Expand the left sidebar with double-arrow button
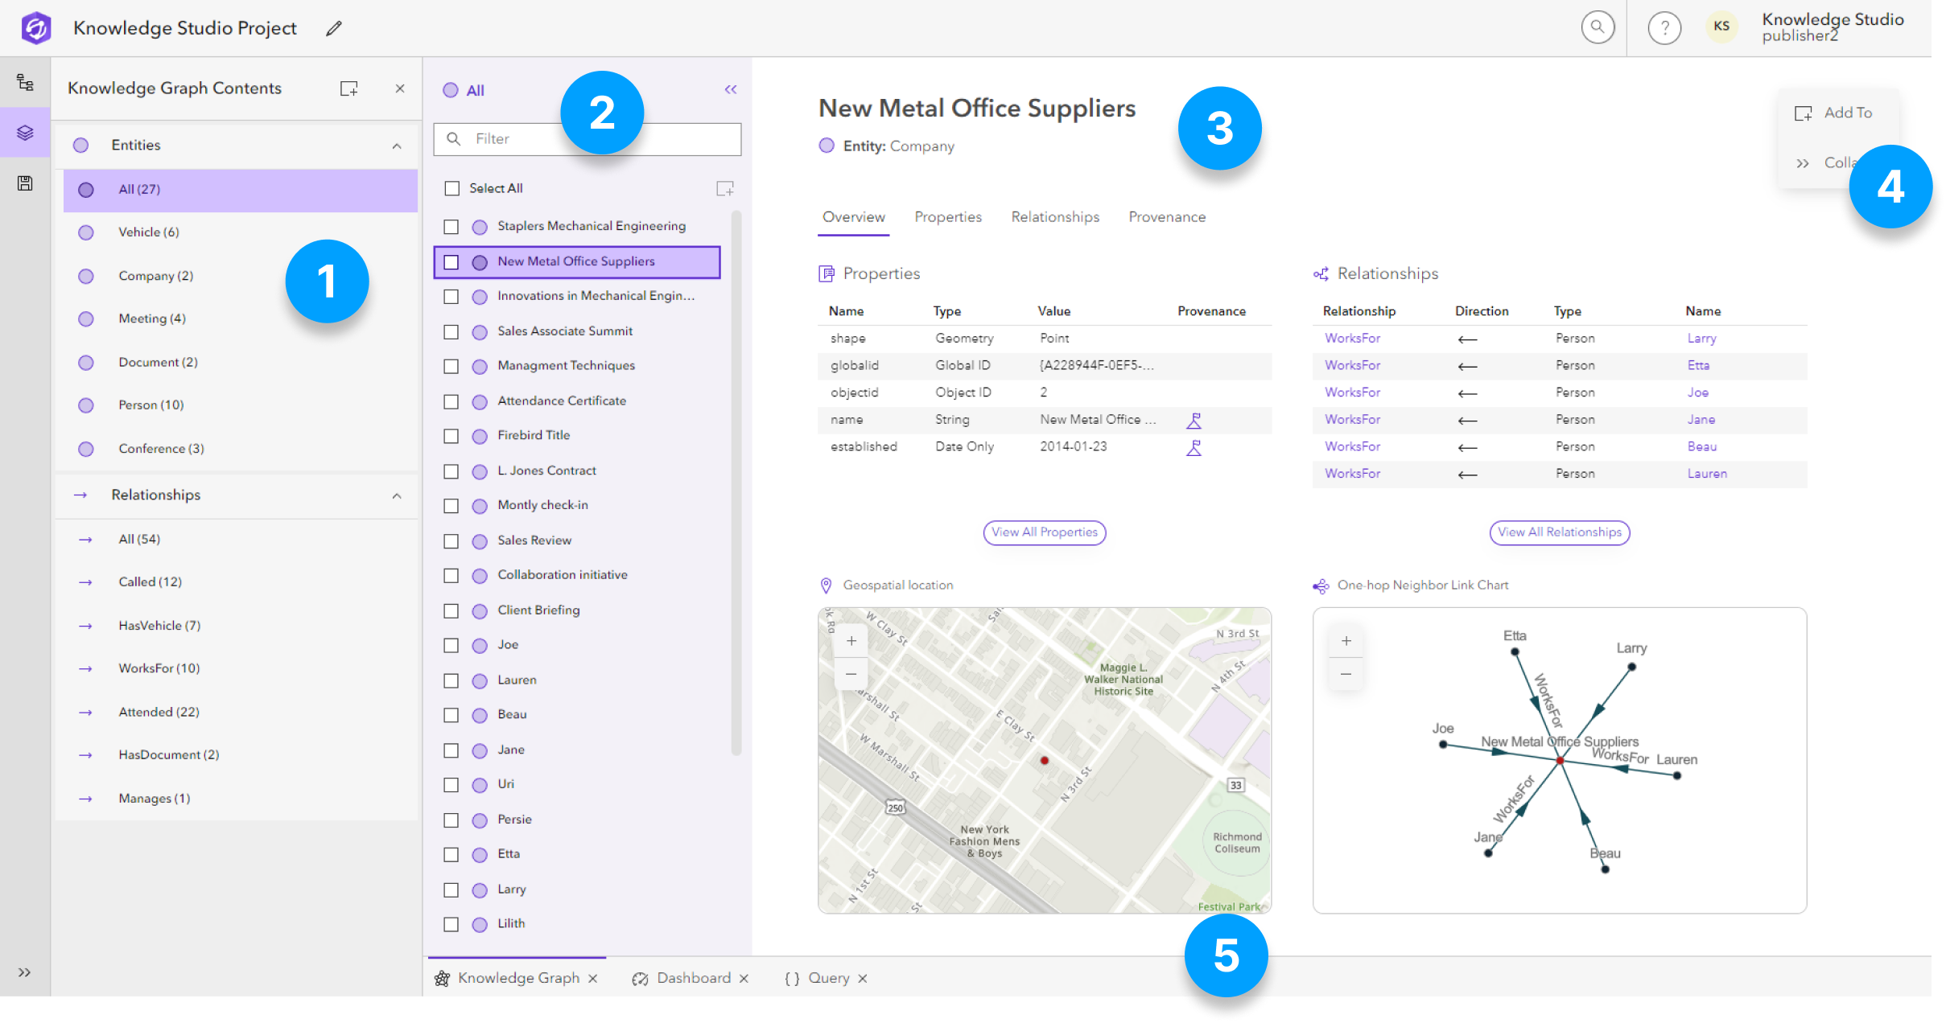The image size is (1946, 1023). (x=24, y=973)
